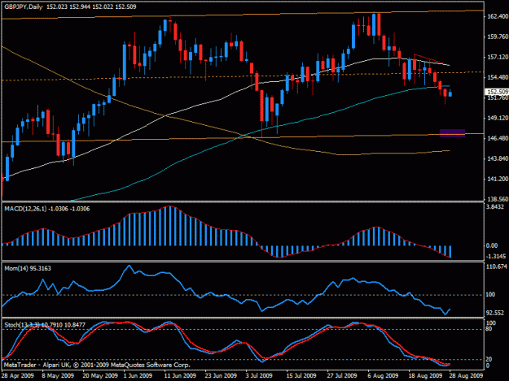Click the GBPJPY,Daily chart title

point(24,6)
